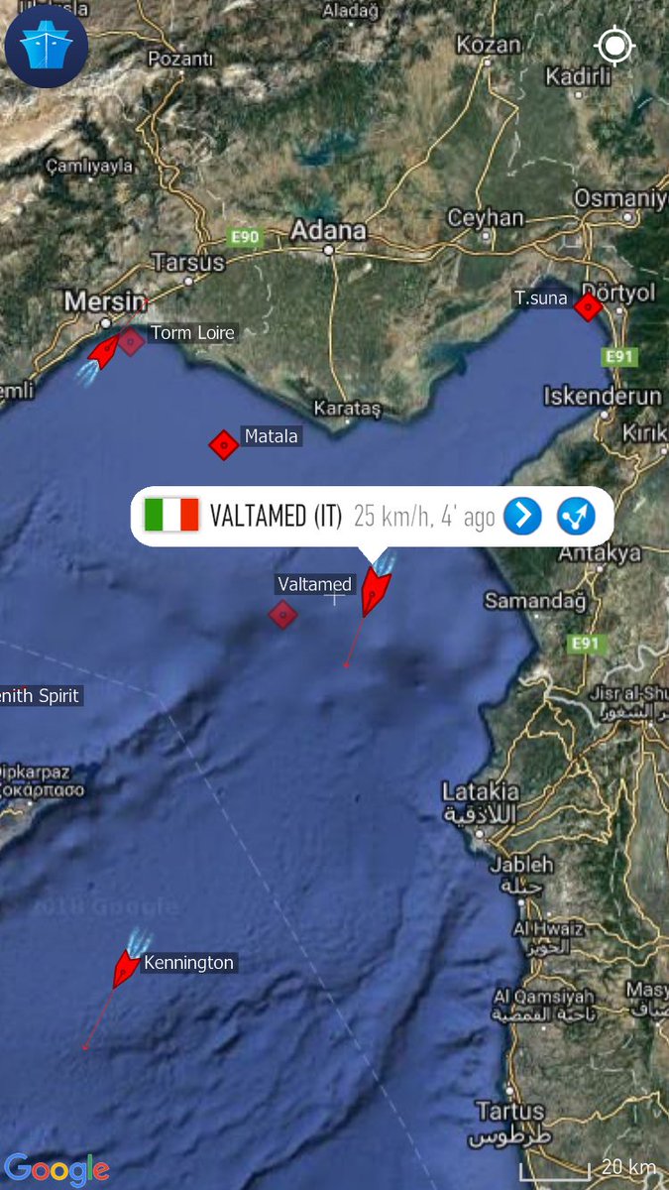The image size is (669, 1190).
Task: Tap the Adana city label
Action: click(329, 231)
